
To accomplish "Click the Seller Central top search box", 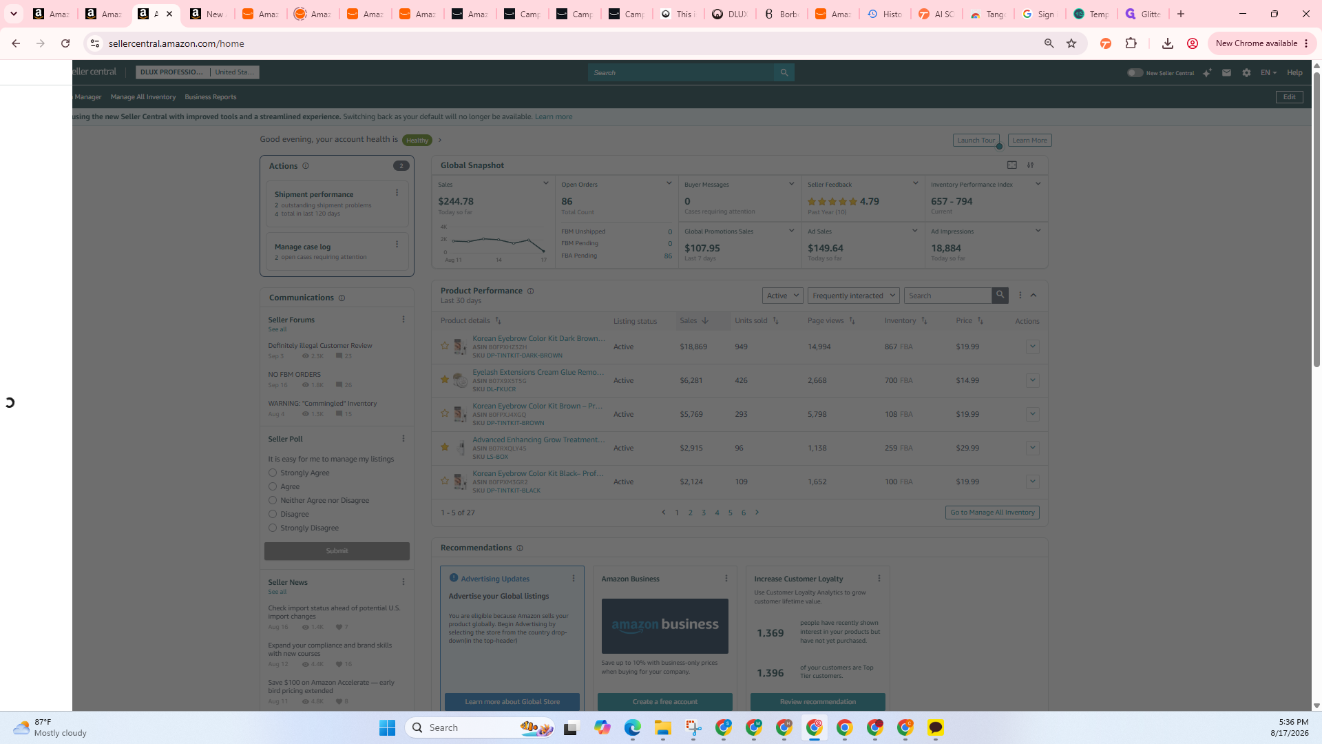I will coord(682,72).
